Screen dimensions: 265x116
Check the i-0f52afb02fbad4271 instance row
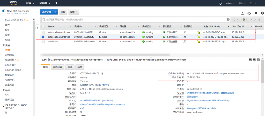tap(43, 32)
